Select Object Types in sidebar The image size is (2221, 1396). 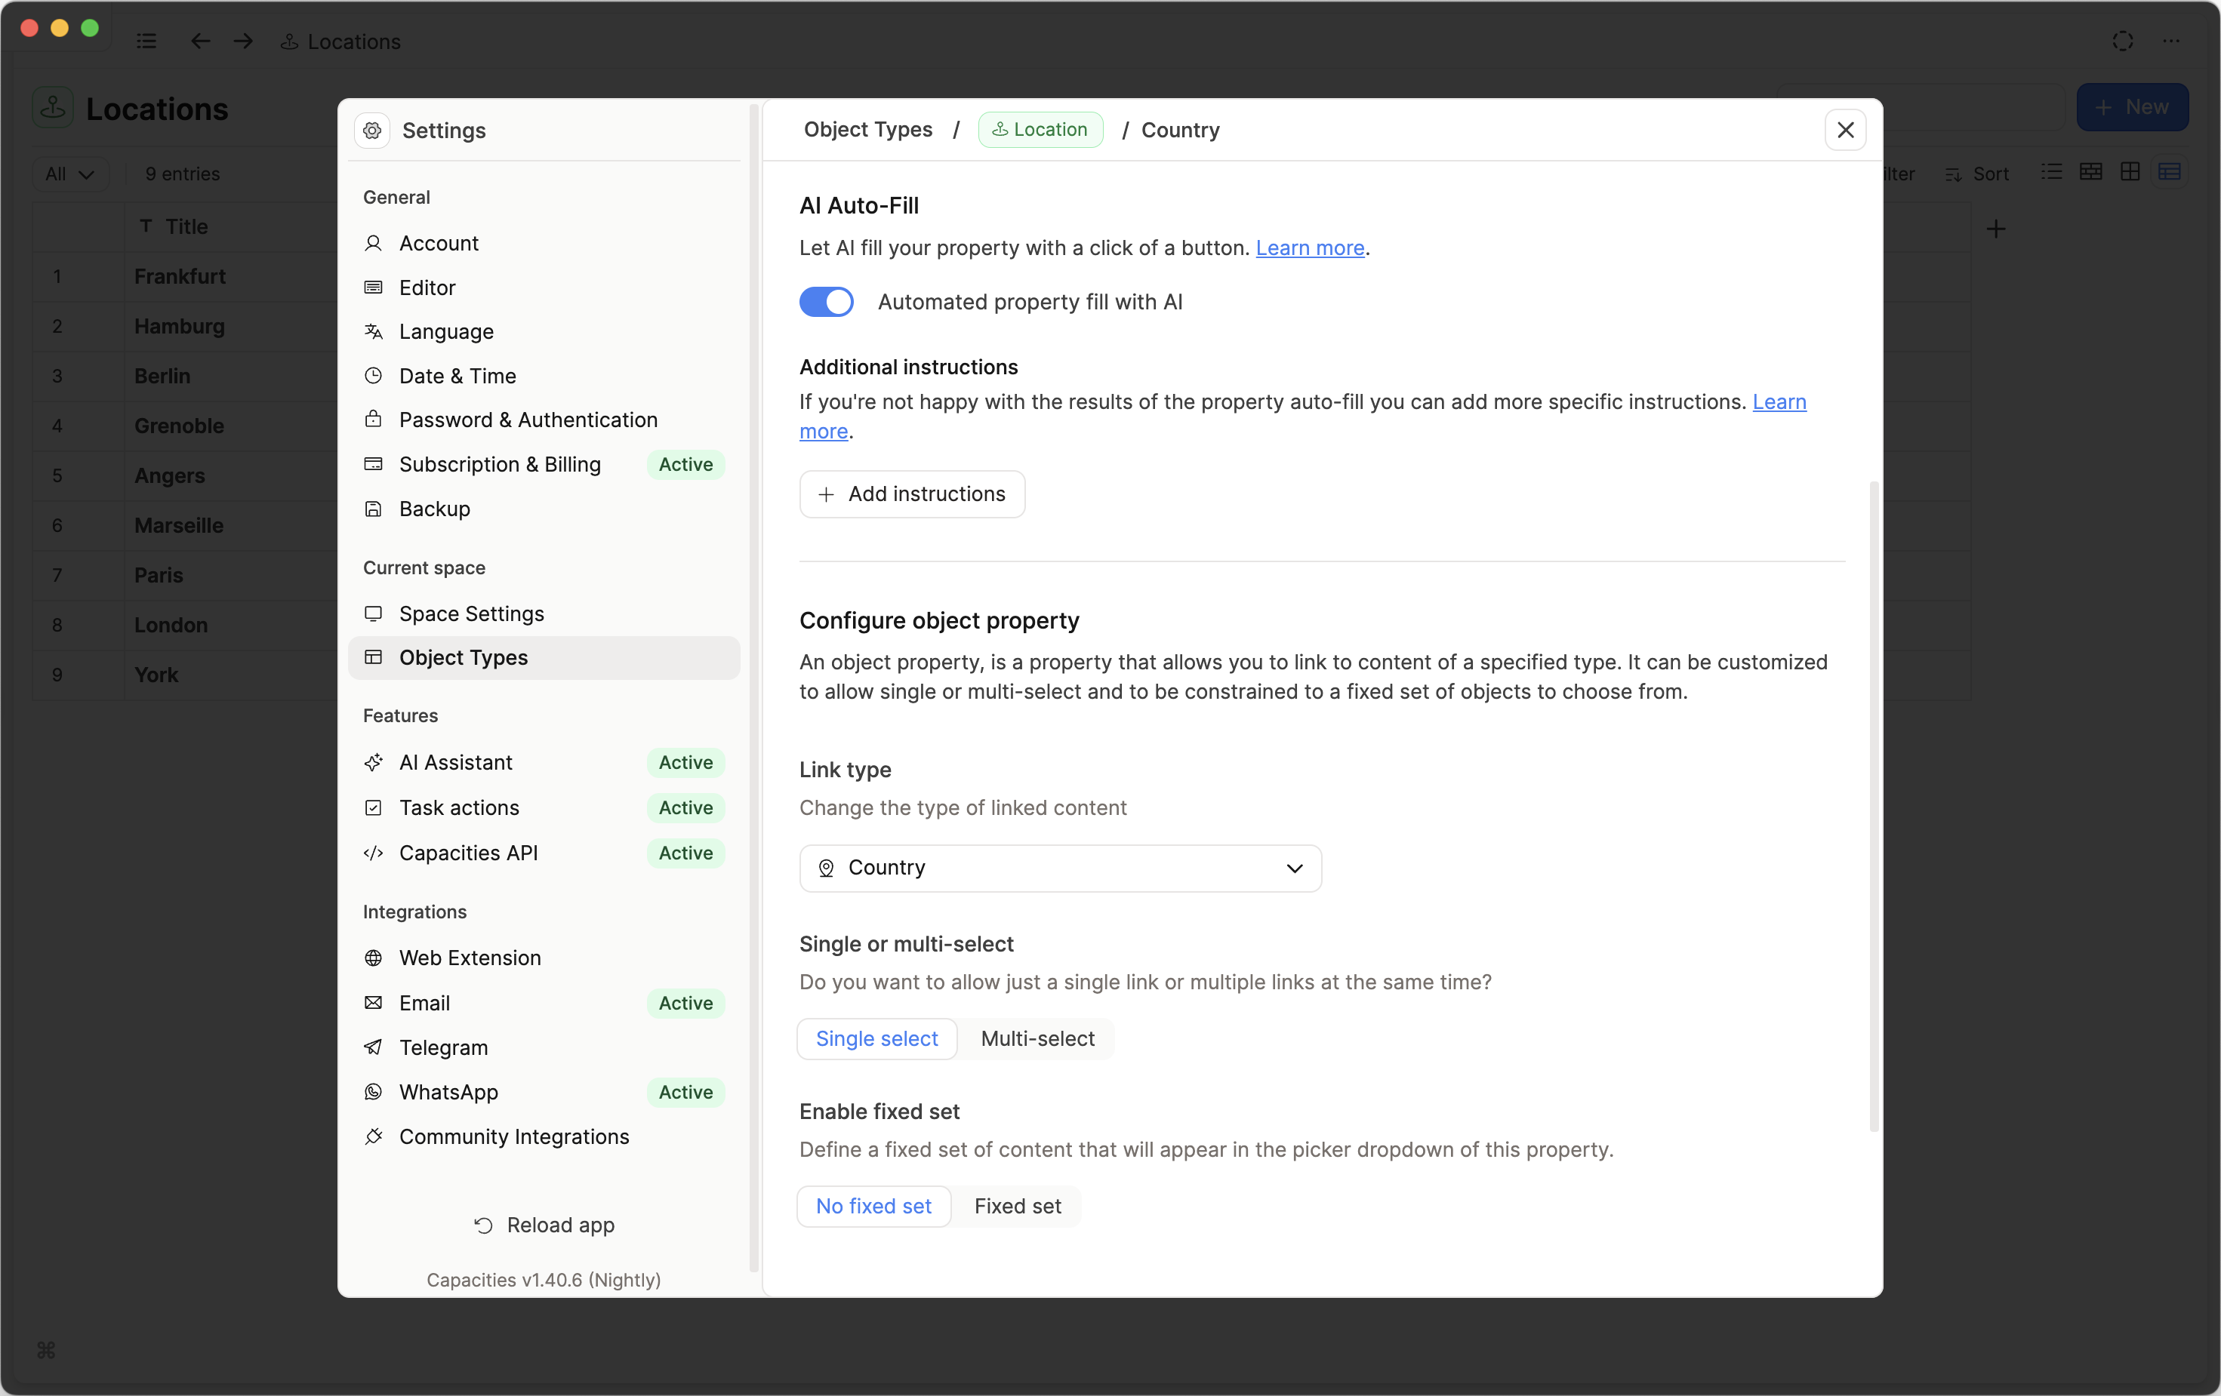point(544,657)
